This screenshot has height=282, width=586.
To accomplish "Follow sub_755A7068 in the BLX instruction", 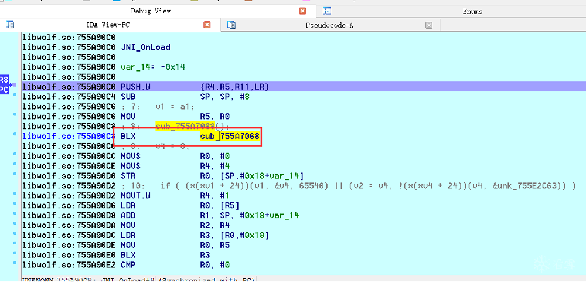I will (230, 137).
